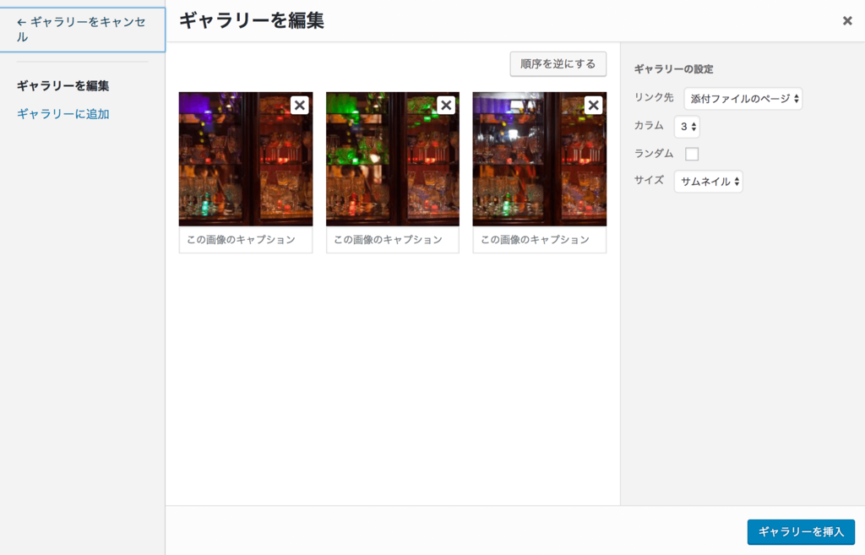Click the first image caption field

(245, 240)
